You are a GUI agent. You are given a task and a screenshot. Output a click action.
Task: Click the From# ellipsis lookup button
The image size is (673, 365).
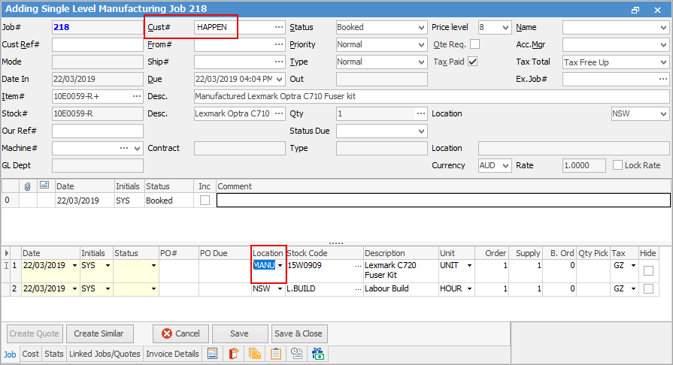click(279, 44)
